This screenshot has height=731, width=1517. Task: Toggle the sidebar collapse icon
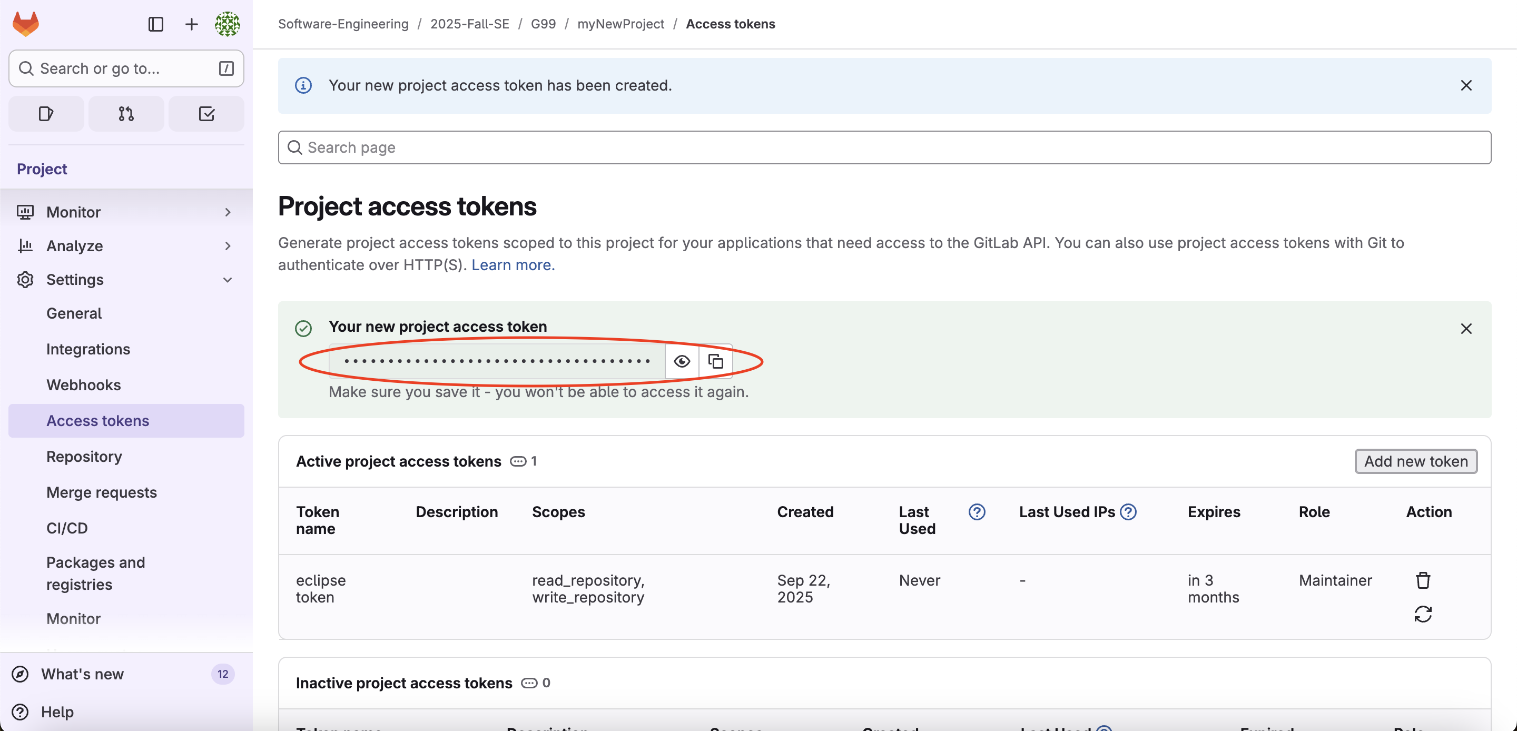point(155,24)
